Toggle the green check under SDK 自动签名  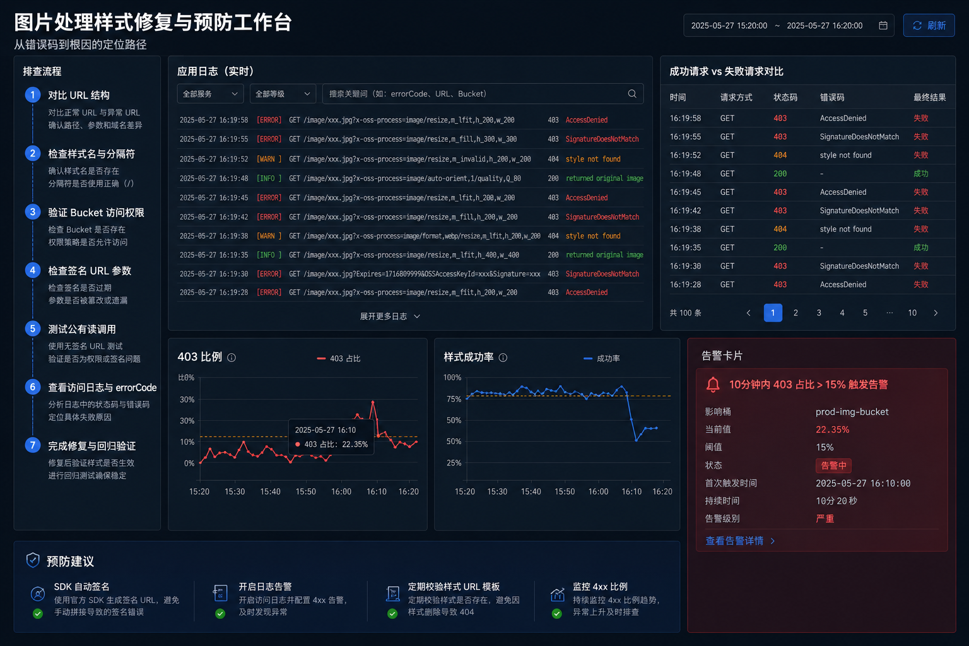point(38,613)
